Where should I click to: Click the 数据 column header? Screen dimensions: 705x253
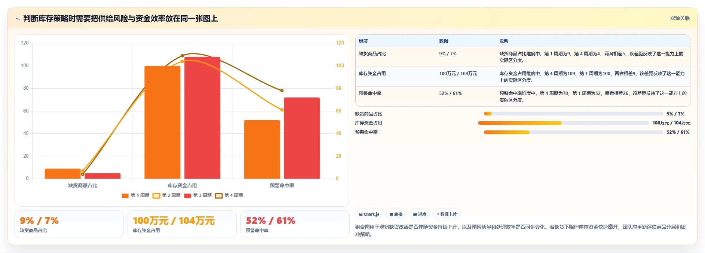(444, 41)
